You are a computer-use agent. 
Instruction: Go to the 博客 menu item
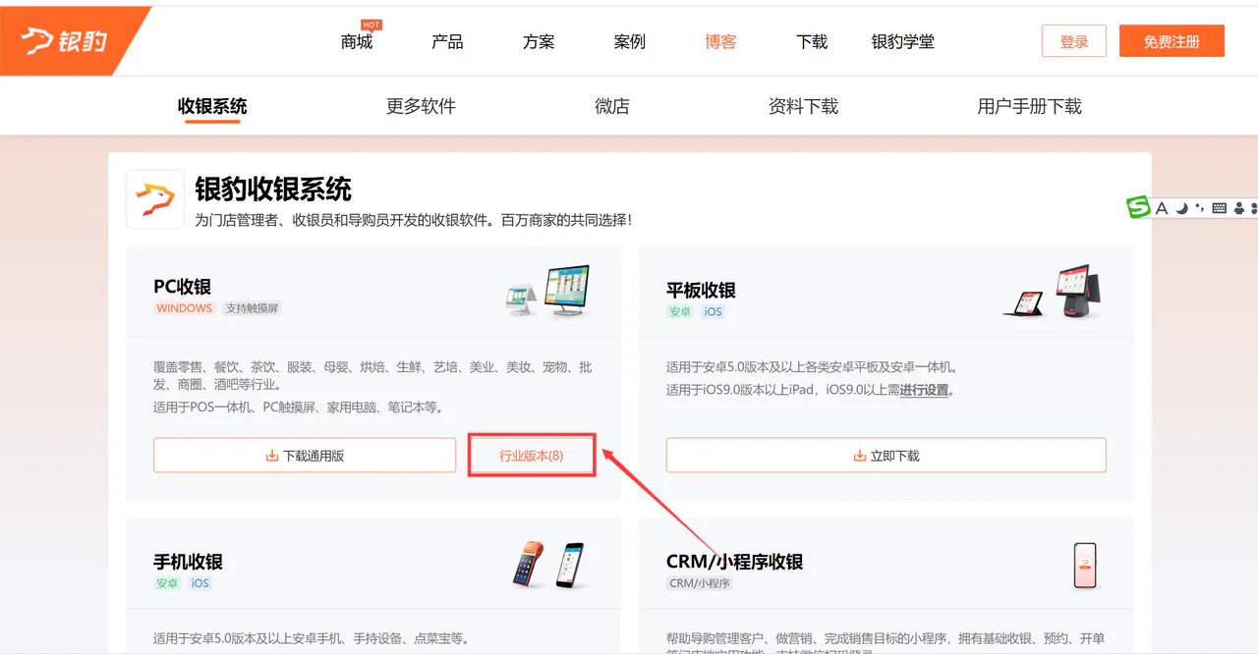click(x=720, y=42)
